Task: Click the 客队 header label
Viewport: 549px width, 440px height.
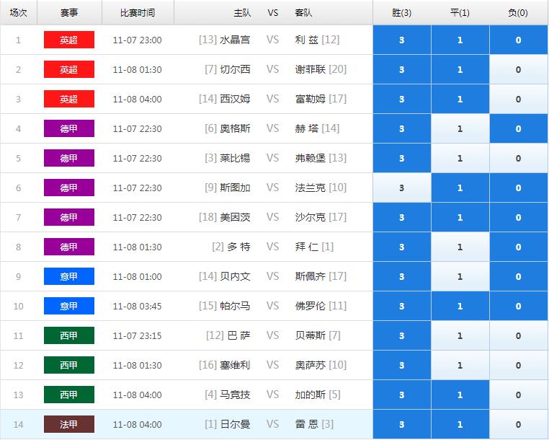Action: [x=303, y=12]
